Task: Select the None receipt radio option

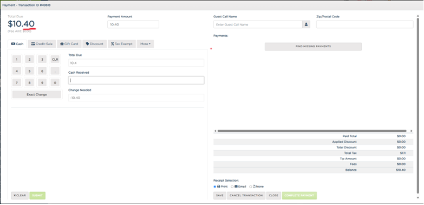Action: pyautogui.click(x=251, y=187)
